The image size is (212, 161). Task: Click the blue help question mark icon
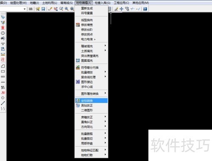coord(145,9)
